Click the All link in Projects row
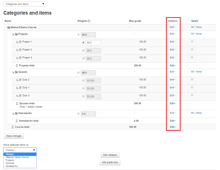The image size is (220, 170). click(192, 34)
